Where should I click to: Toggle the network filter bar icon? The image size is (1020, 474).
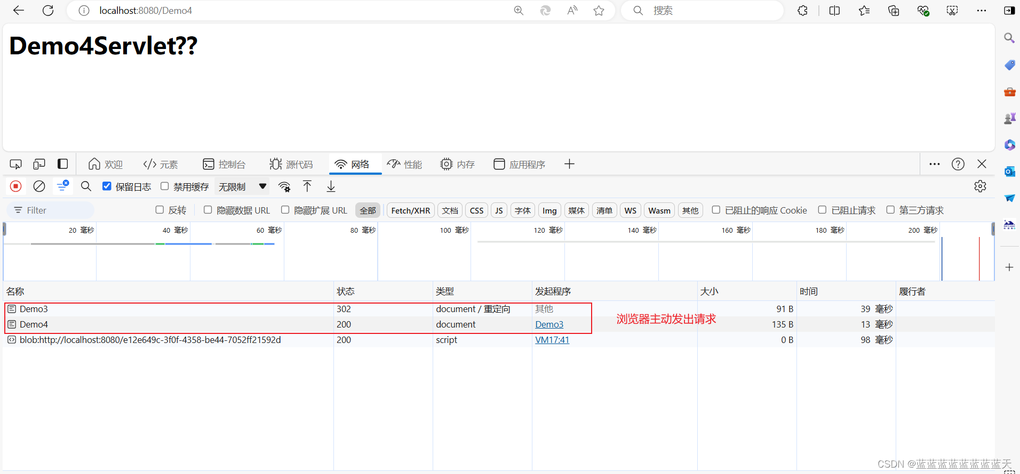(62, 186)
